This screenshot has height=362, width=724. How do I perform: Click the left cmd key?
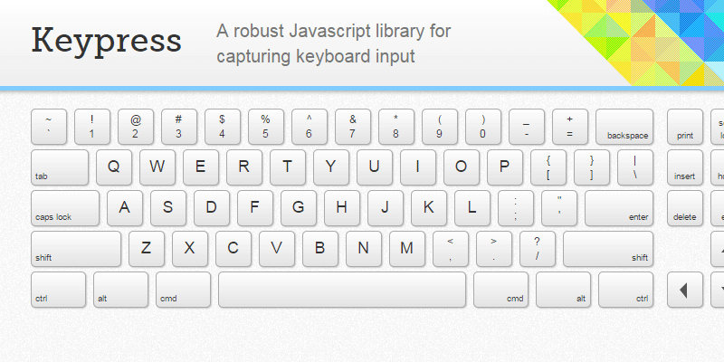[x=183, y=290]
